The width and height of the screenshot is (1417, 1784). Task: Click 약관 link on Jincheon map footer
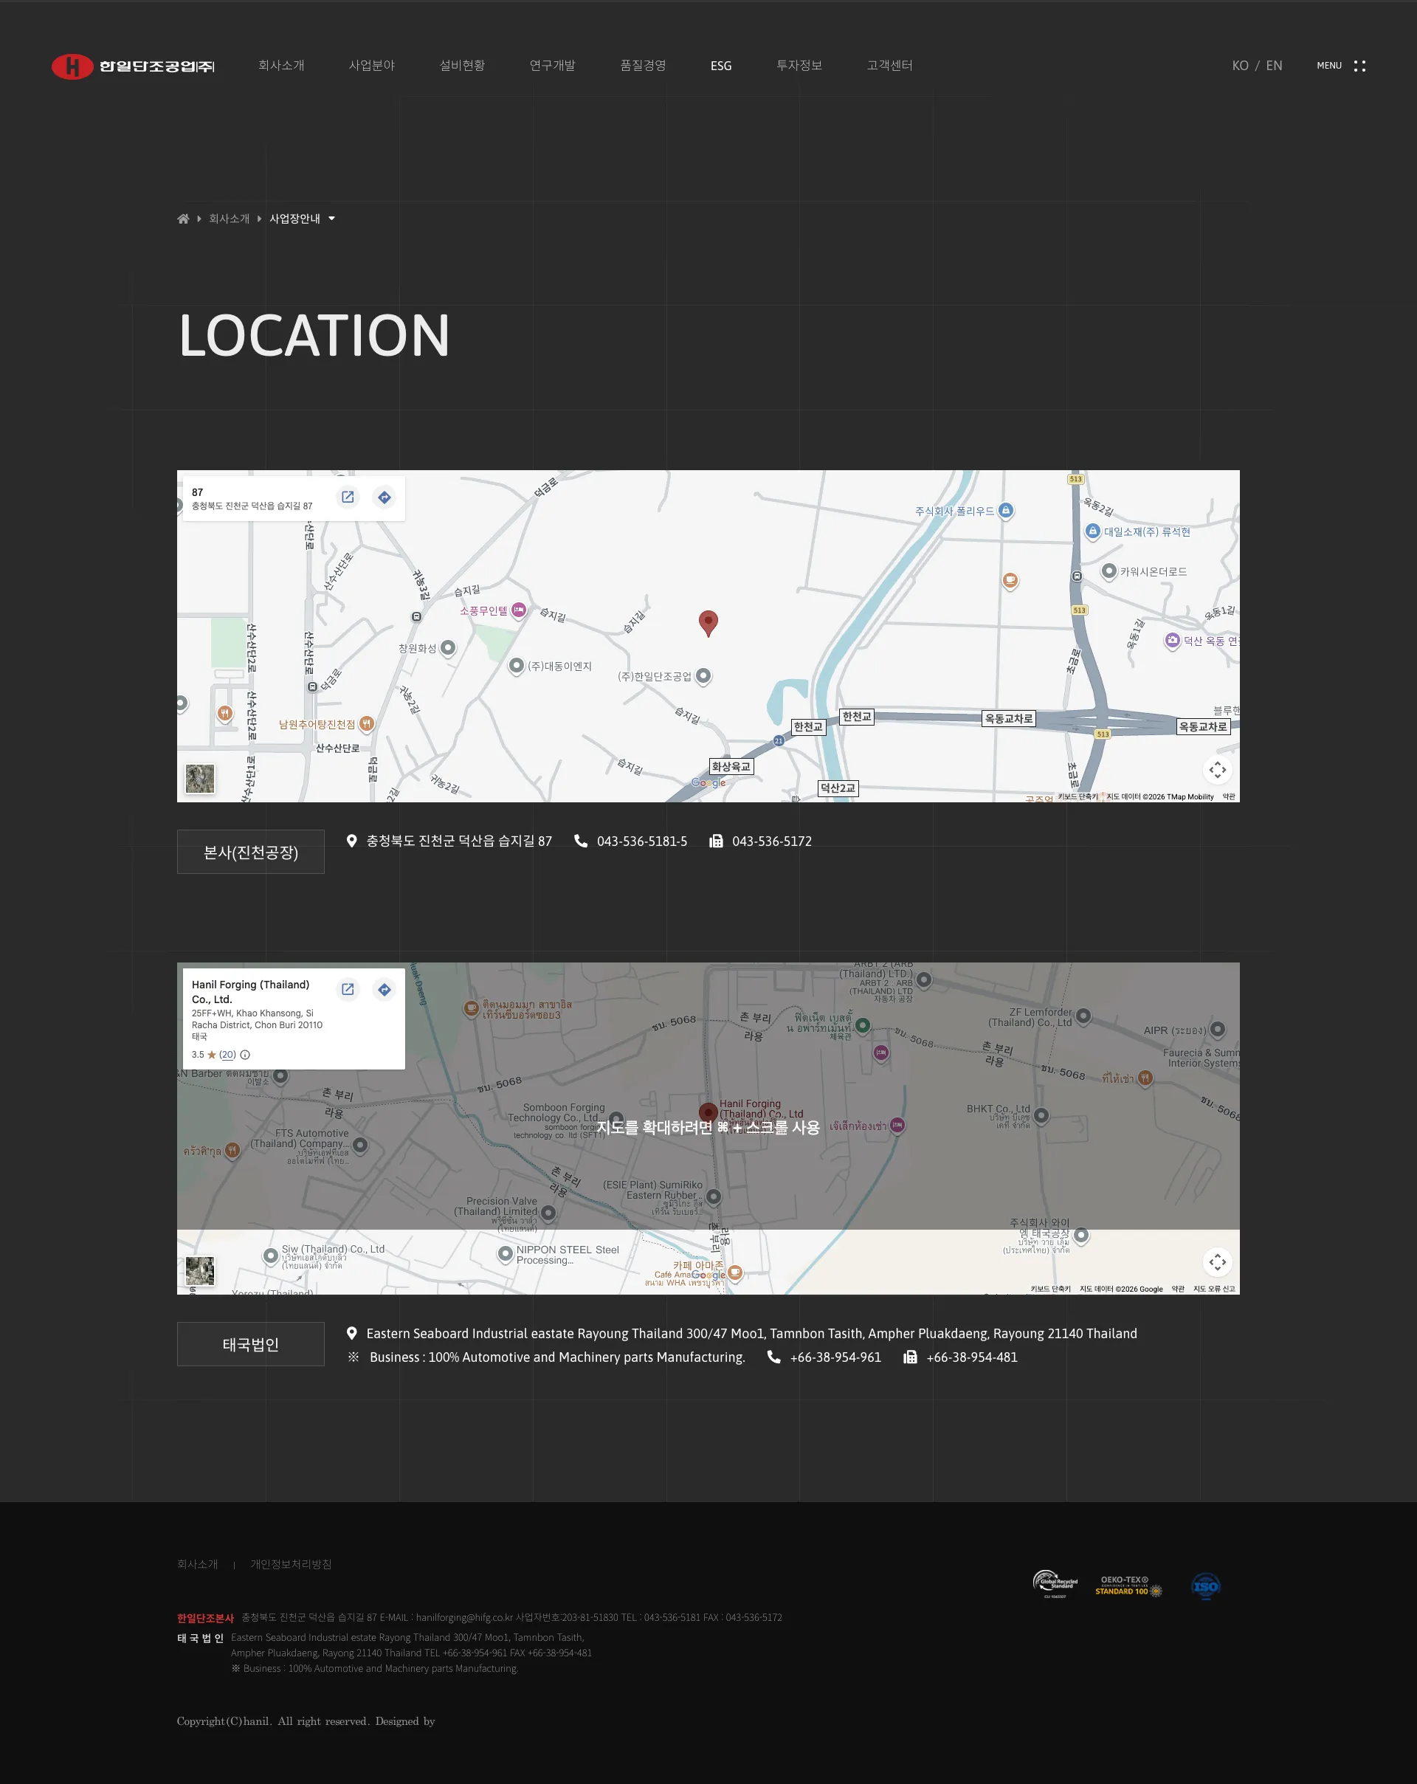tap(1228, 797)
